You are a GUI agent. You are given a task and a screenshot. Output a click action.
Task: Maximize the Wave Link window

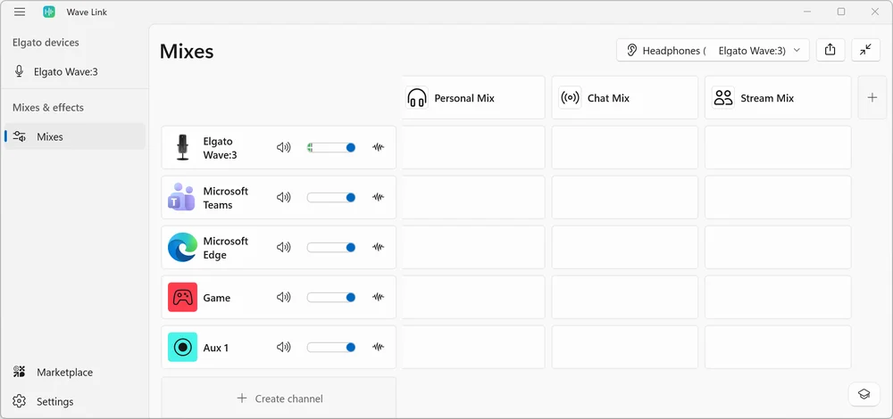pyautogui.click(x=841, y=12)
